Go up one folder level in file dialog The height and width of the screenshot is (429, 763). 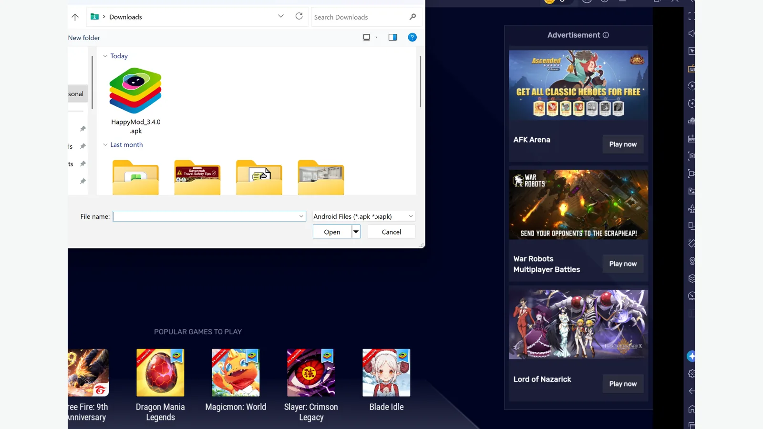(x=75, y=17)
